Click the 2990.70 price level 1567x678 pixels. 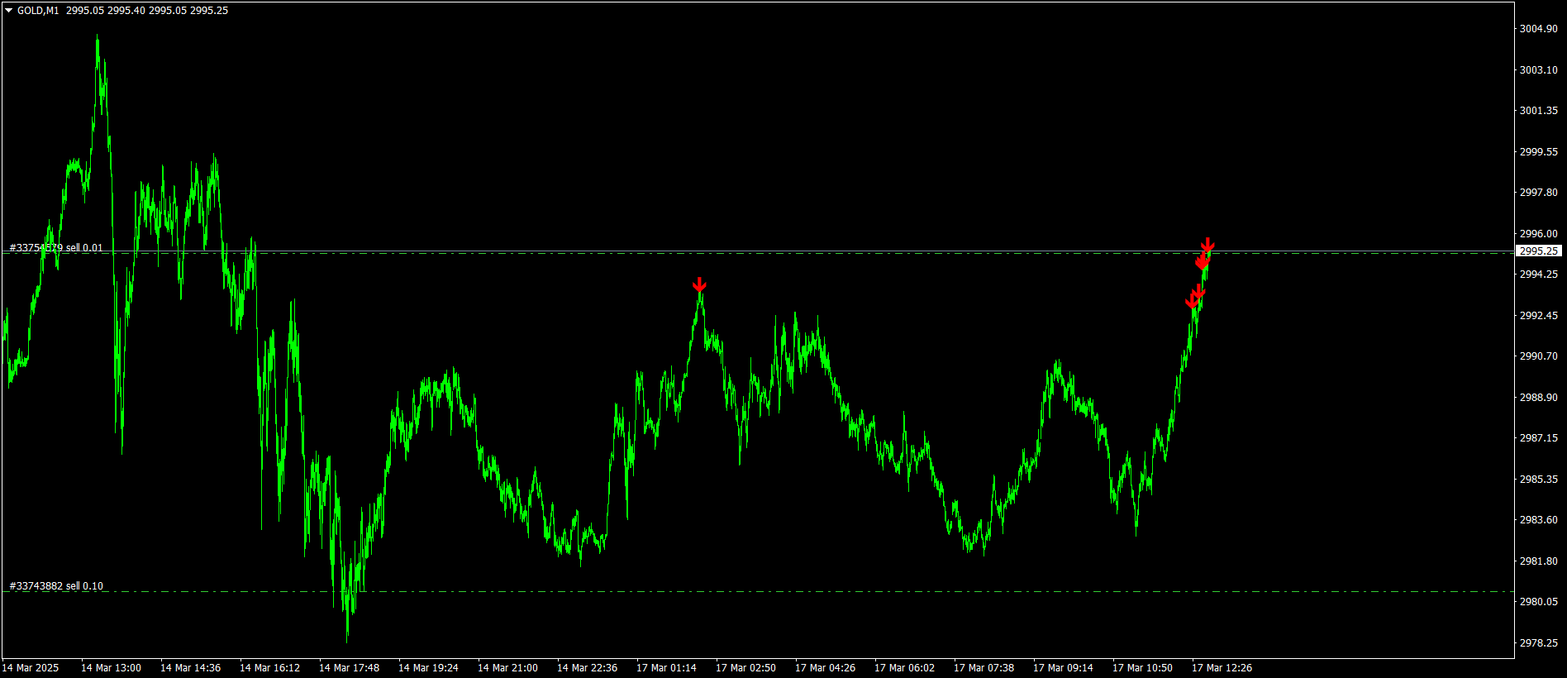1539,356
